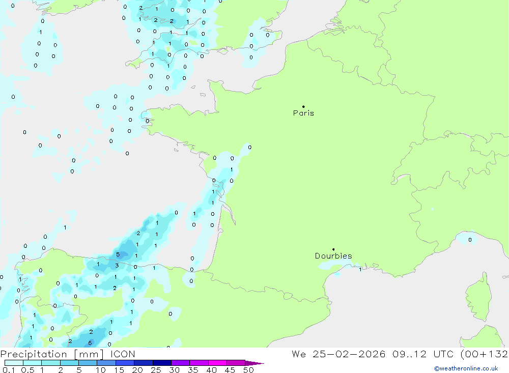
Task: Pick the 30–35 mm legend color swatch
Action: click(x=181, y=363)
